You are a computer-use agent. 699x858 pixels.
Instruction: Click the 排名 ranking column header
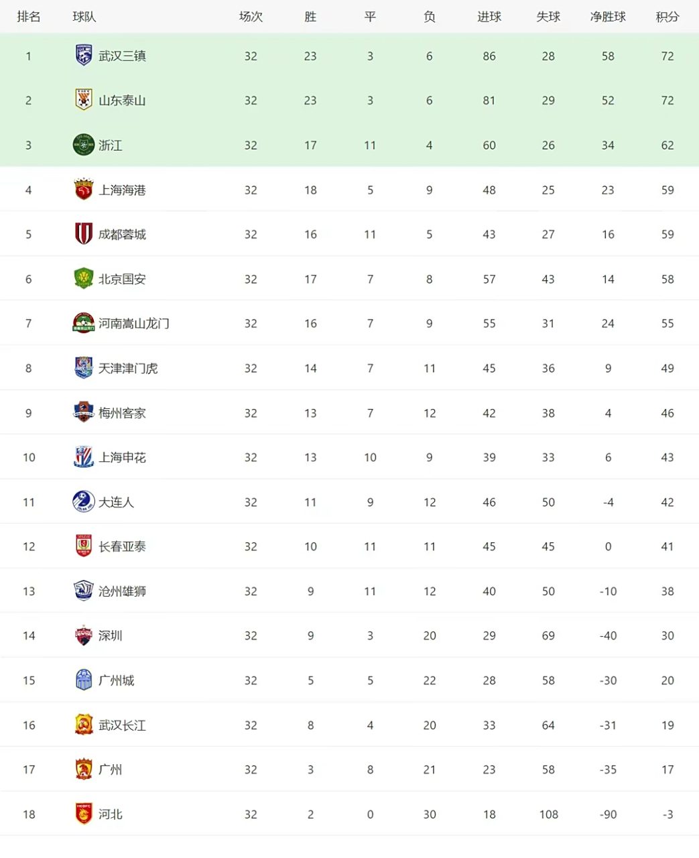coord(29,17)
